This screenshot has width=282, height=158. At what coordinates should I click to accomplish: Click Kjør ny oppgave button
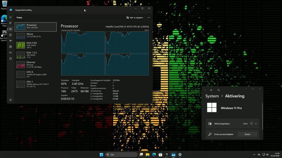(x=135, y=18)
